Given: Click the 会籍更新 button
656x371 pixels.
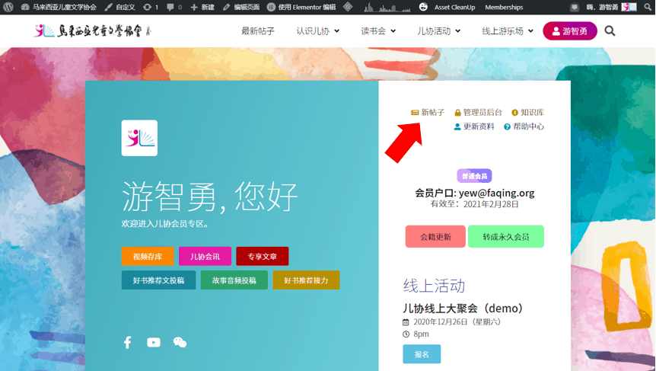Looking at the screenshot, I should 435,237.
